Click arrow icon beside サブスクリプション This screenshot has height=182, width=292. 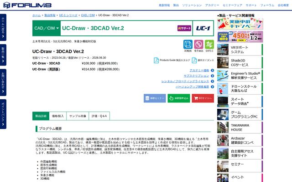point(212,76)
